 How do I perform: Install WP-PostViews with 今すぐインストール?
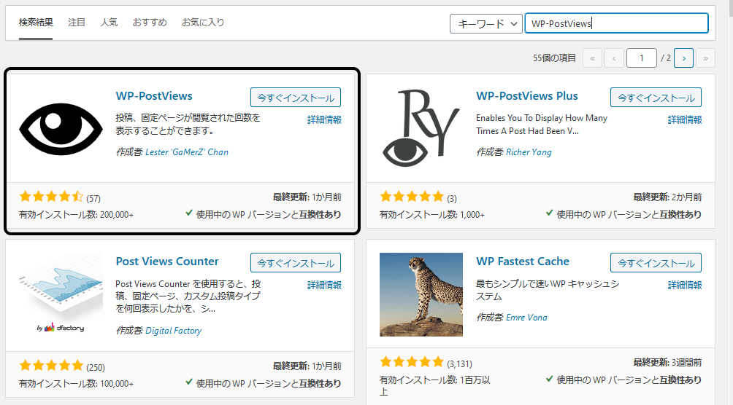[296, 98]
